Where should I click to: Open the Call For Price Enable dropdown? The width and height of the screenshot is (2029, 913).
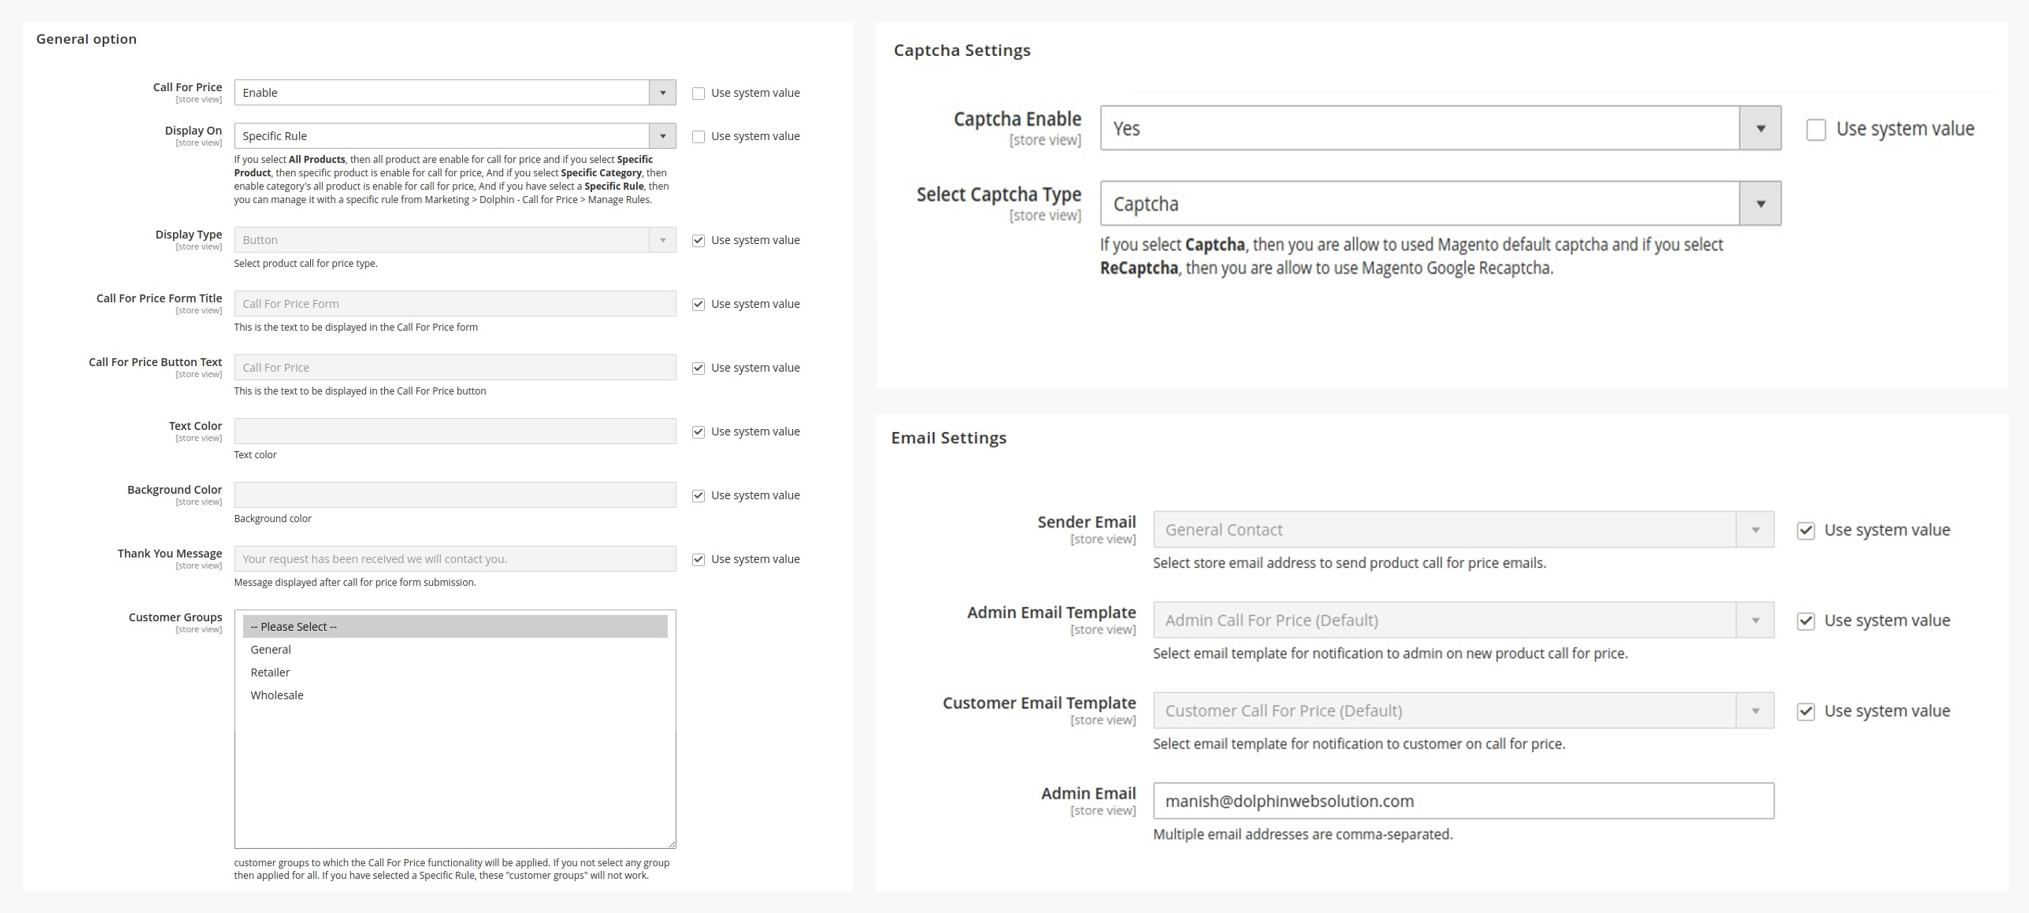tap(455, 93)
